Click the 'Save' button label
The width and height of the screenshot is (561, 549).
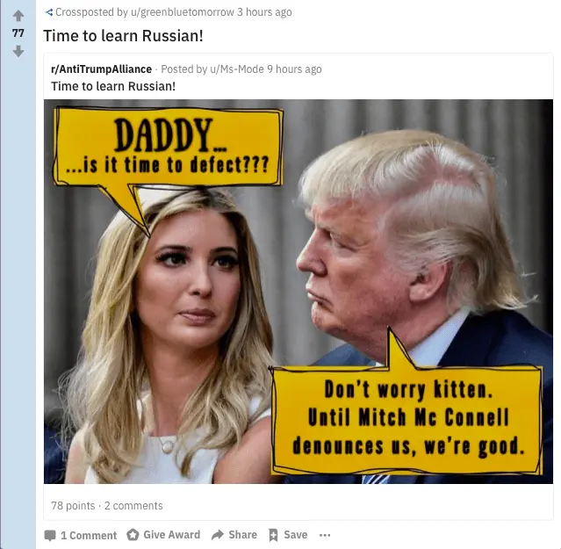[x=296, y=535]
